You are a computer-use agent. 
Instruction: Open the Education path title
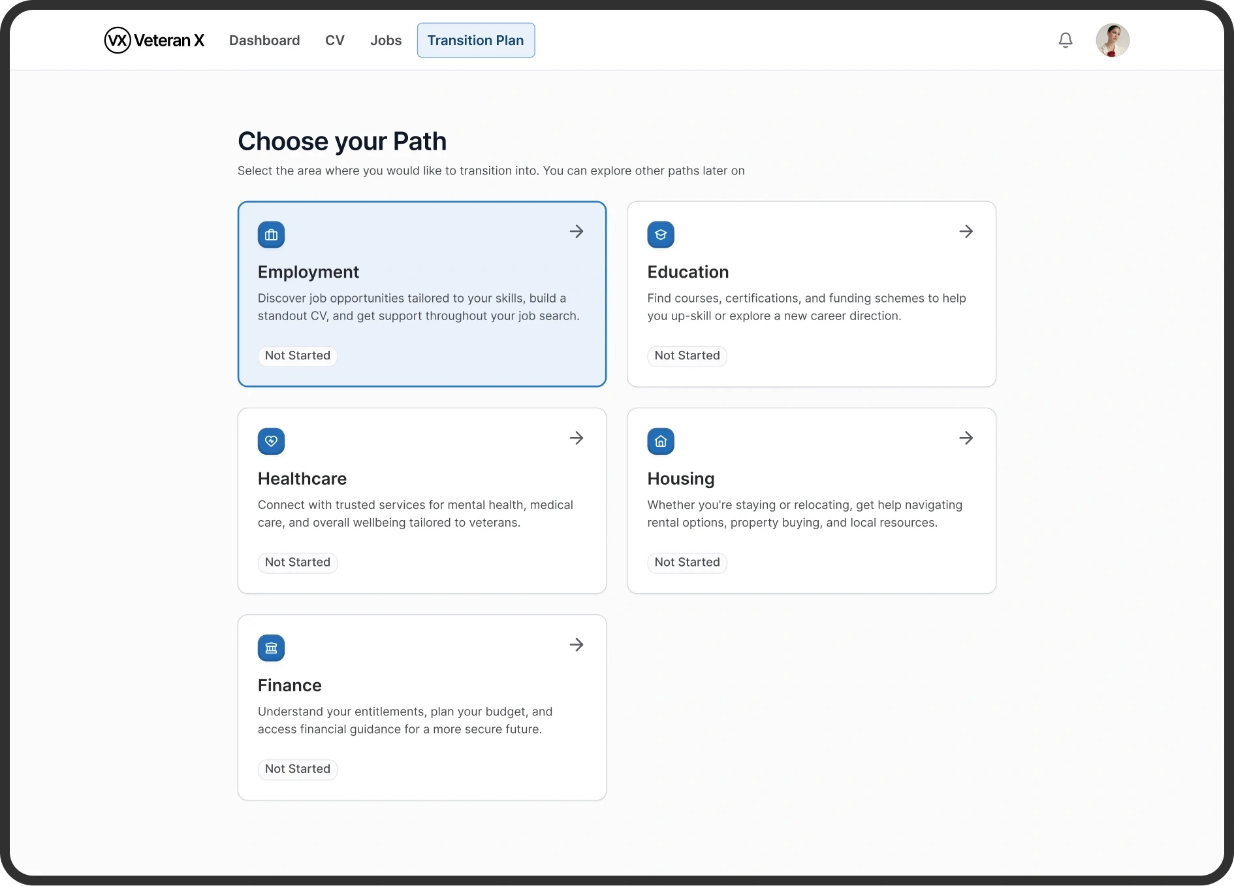(688, 272)
